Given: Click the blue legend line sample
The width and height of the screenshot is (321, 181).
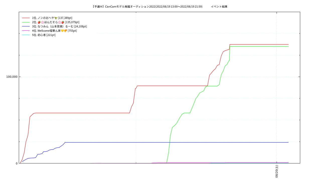Looking at the screenshot, I should click(x=26, y=26).
